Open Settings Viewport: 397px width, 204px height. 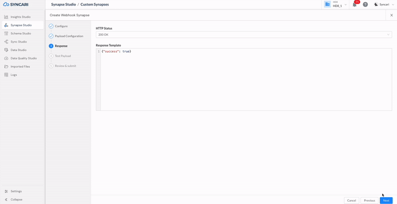tap(16, 192)
